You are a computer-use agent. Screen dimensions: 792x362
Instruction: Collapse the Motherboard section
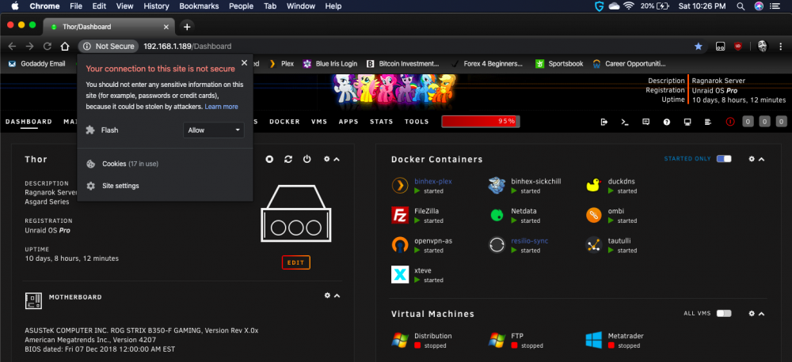click(x=337, y=296)
